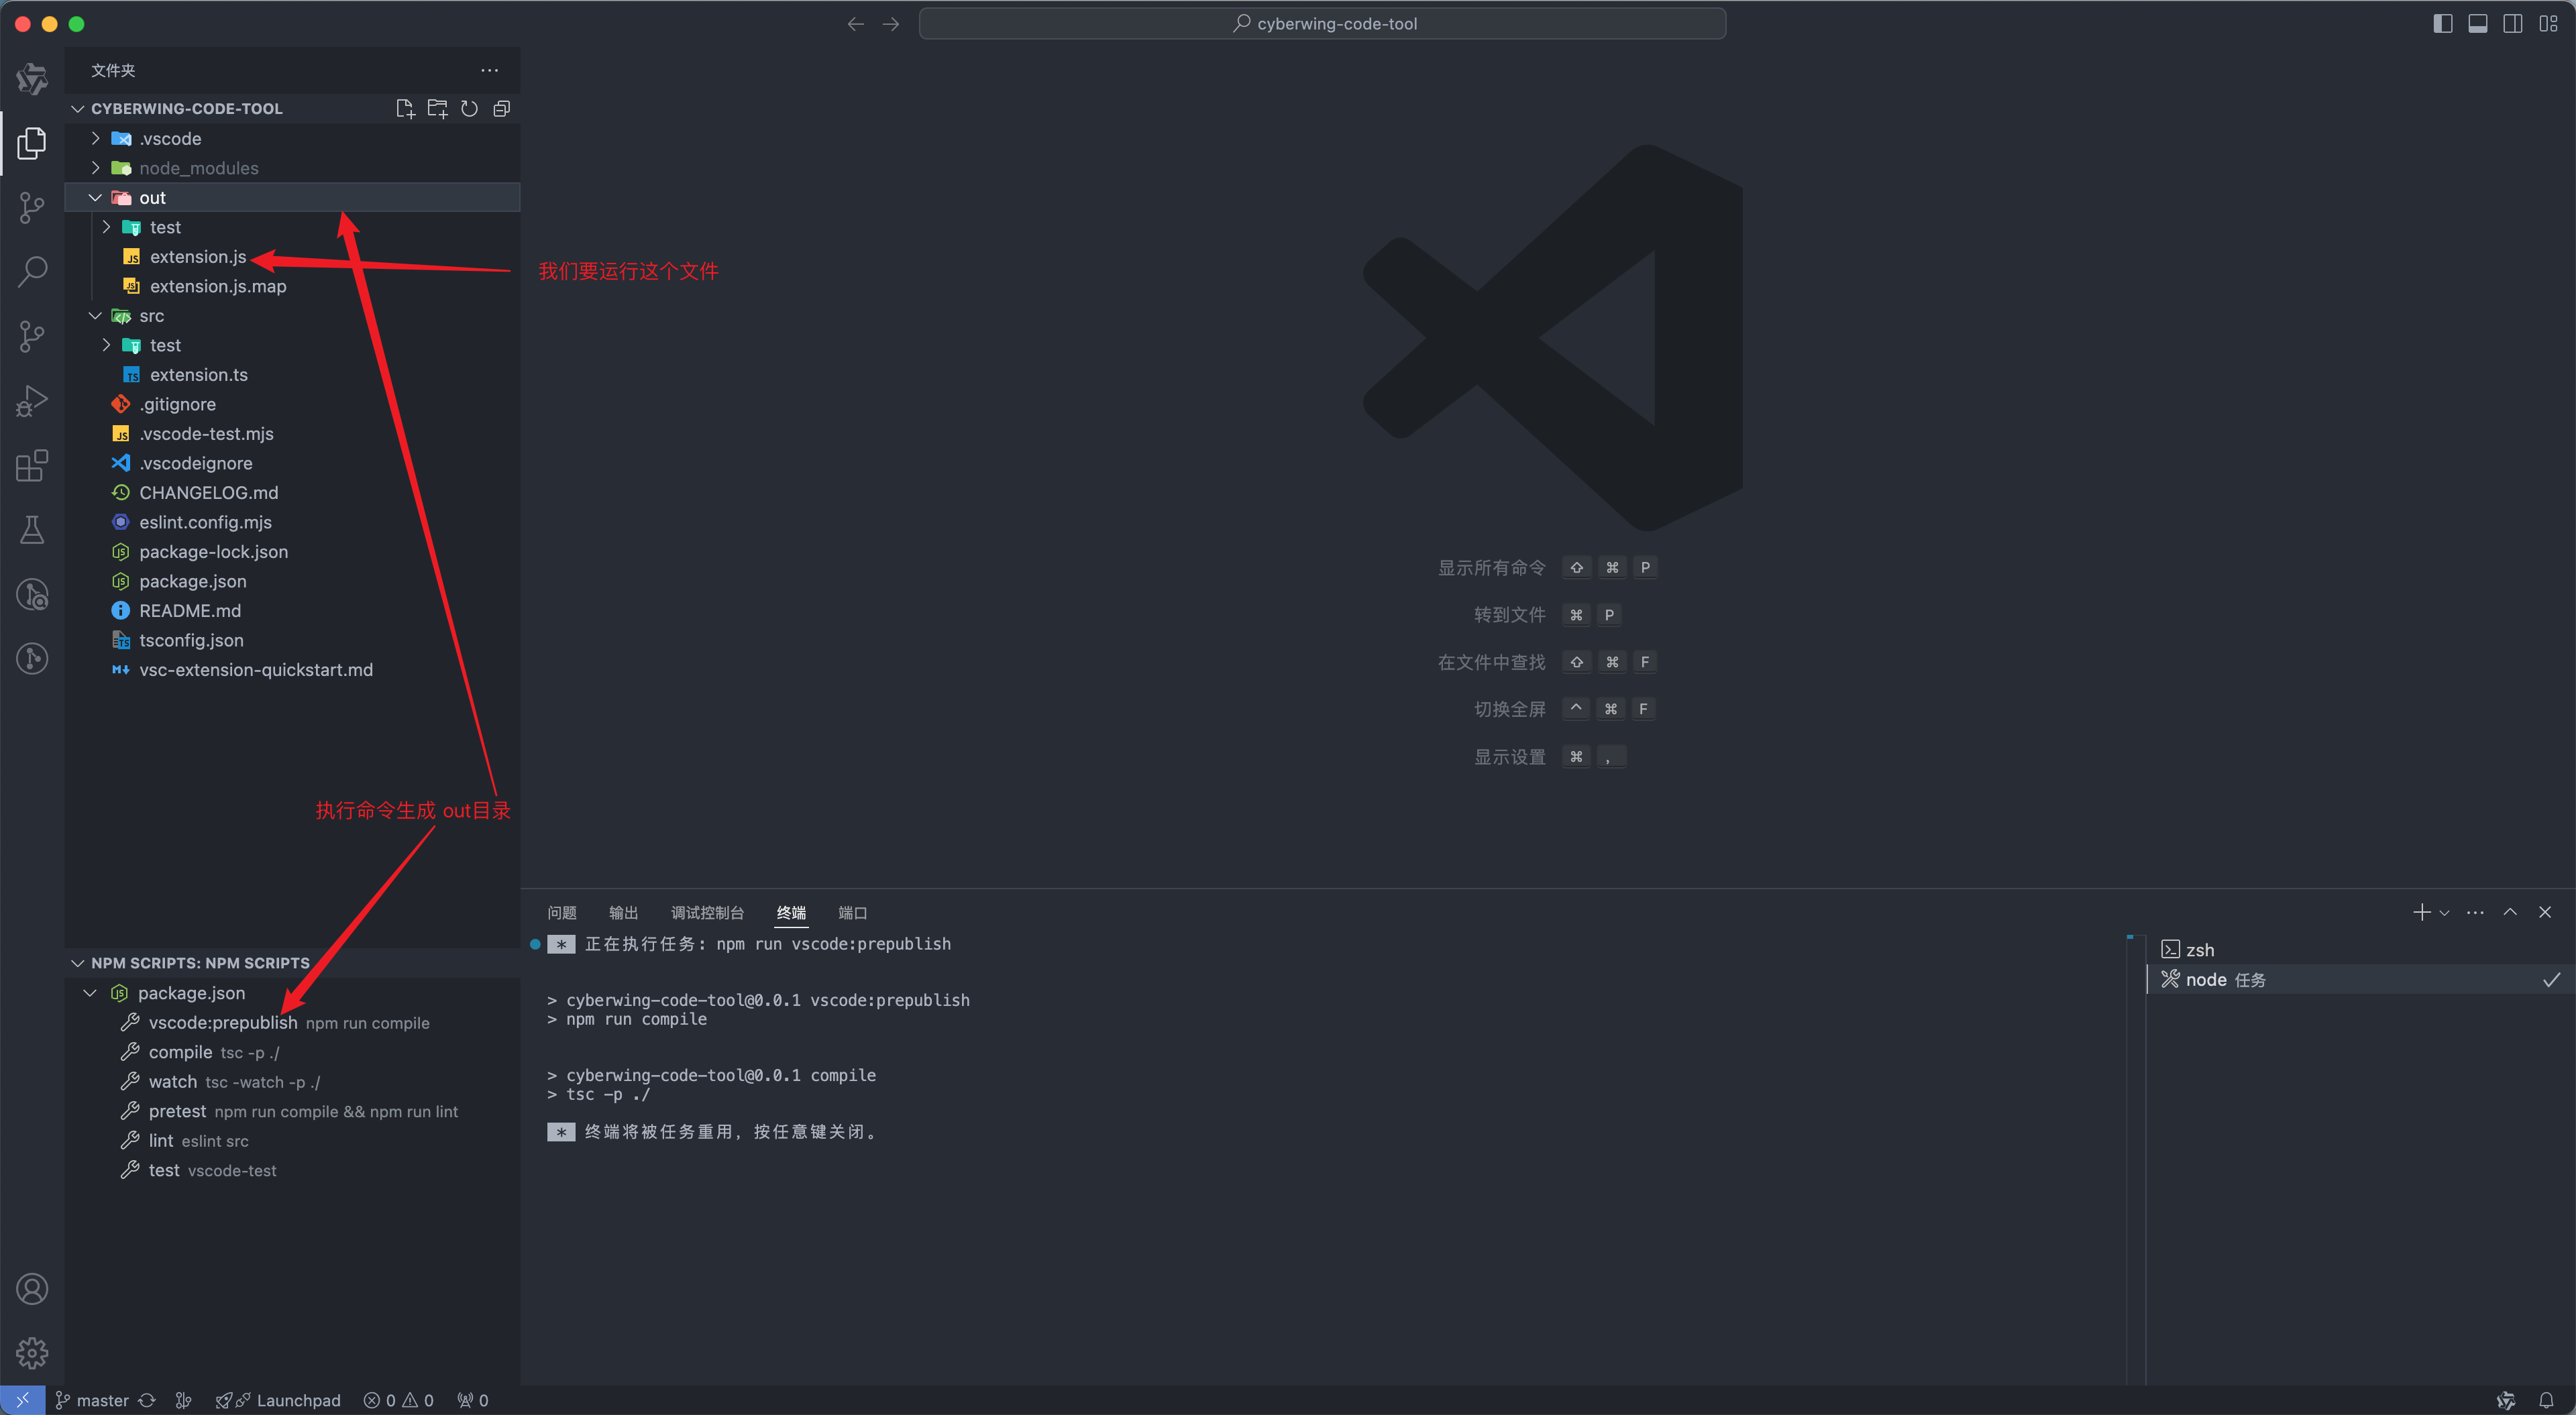This screenshot has height=1415, width=2576.
Task: Click the cyberwing-code-tool command center search box
Action: click(1322, 23)
